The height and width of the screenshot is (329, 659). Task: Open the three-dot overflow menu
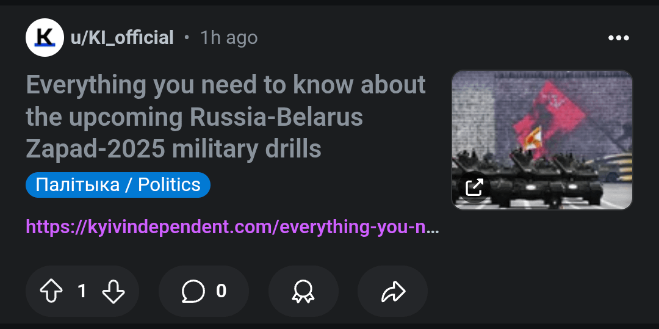618,38
